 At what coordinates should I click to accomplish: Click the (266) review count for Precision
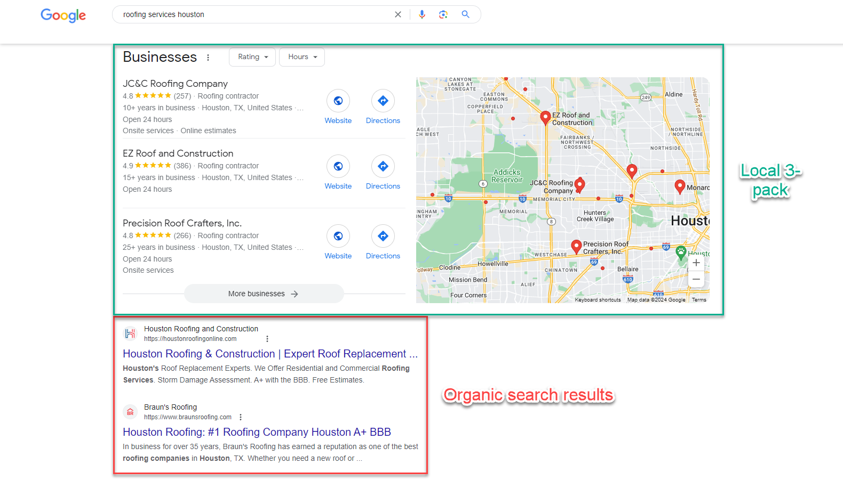(x=182, y=235)
